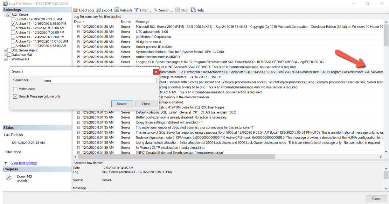Viewport: 389px width, 204px height.
Task: Expand the Windows NT node
Action: coord(5,59)
